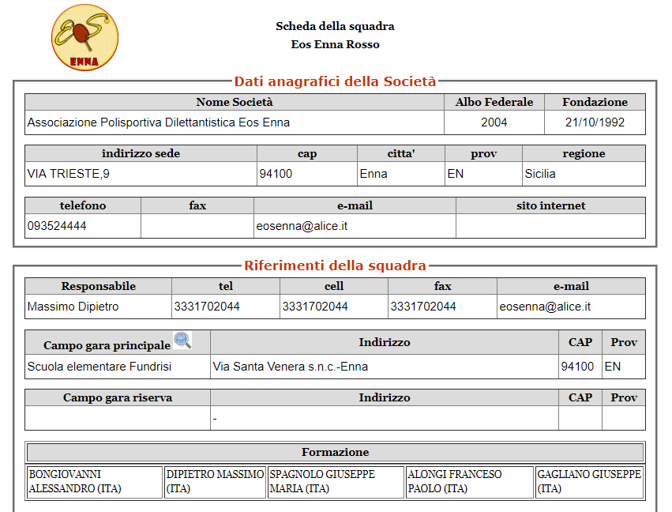Select the number in the Riferimenti della squadra 'fax' column
Viewport: 672px width, 512px height.
pos(423,307)
